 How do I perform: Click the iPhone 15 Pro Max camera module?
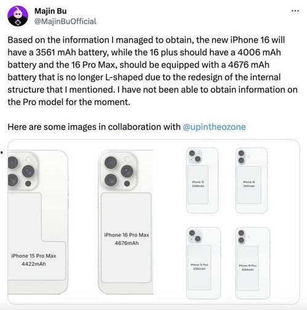click(23, 172)
